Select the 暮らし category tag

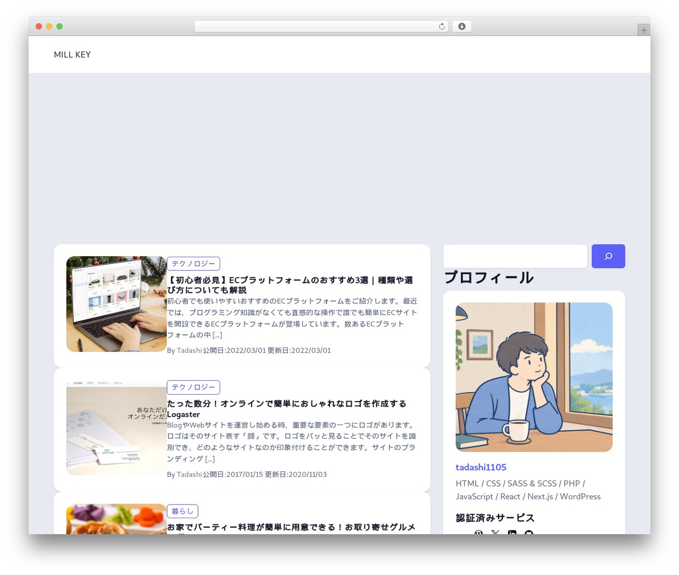(x=182, y=511)
